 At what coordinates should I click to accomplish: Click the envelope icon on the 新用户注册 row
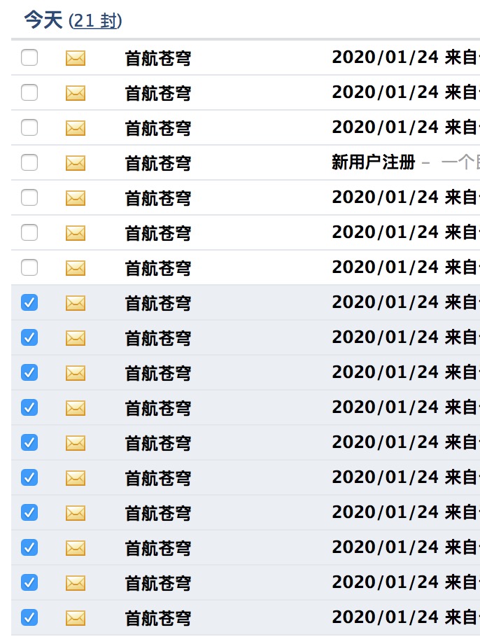(x=76, y=163)
